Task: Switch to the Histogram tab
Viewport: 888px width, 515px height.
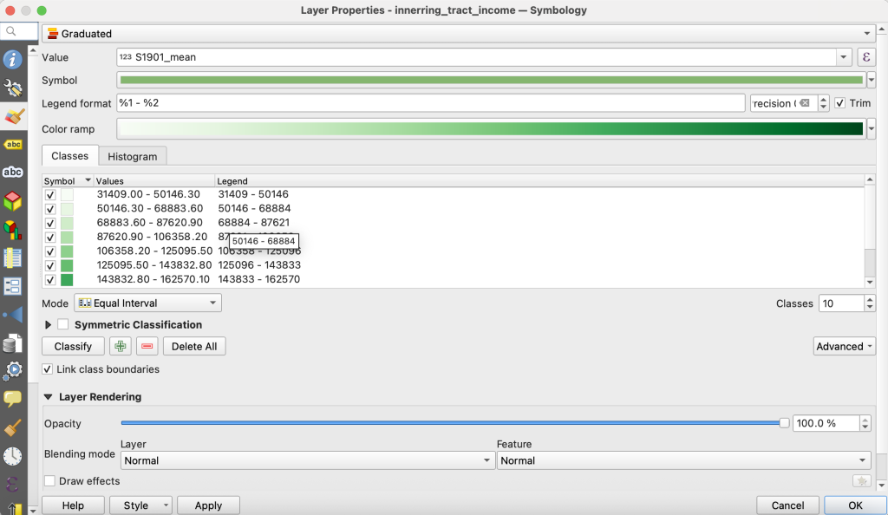Action: (x=133, y=156)
